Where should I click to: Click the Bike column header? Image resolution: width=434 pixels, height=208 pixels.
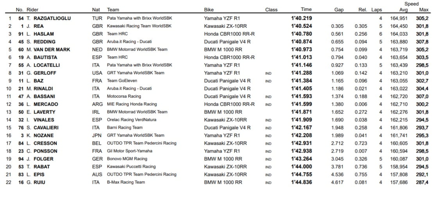click(209, 10)
